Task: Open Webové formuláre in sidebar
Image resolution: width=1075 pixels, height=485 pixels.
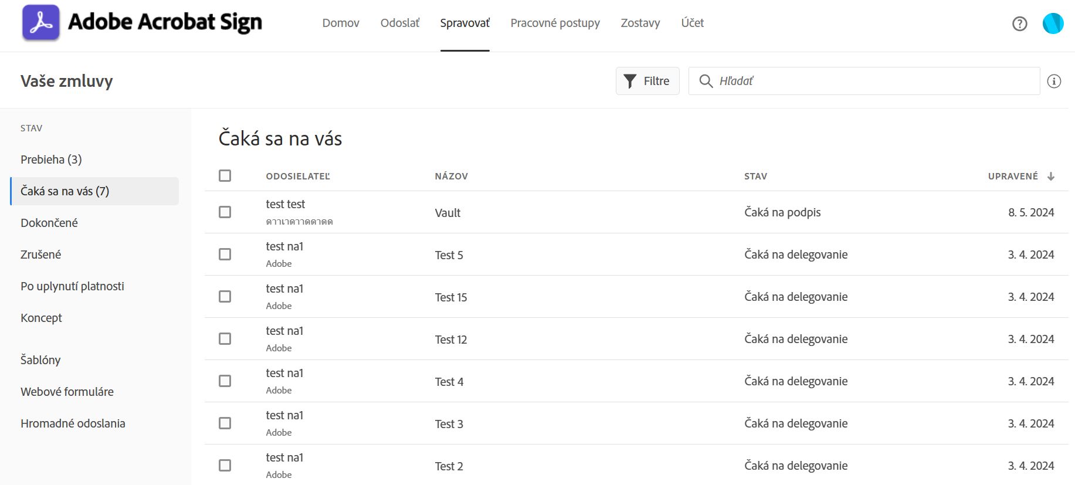Action: point(67,392)
